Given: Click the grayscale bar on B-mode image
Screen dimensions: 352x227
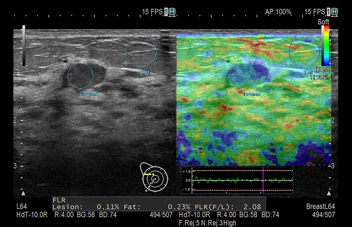Looking at the screenshot, I should pos(23,46).
